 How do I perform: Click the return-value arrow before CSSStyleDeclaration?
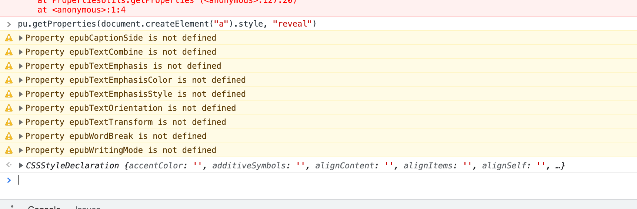pos(9,165)
